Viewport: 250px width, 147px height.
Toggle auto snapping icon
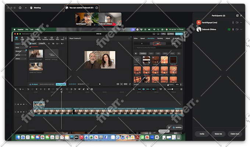click(x=143, y=89)
